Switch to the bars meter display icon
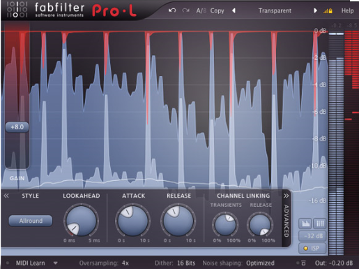This screenshot has width=359, height=269. (x=320, y=224)
